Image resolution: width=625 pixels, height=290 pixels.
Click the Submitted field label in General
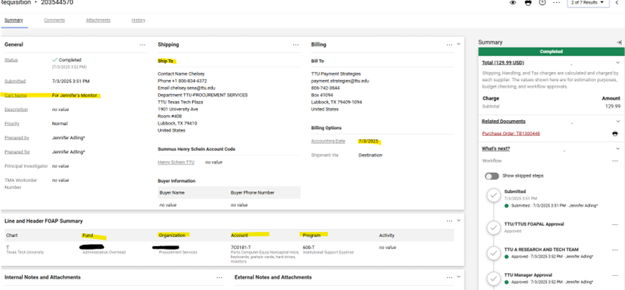(x=15, y=81)
